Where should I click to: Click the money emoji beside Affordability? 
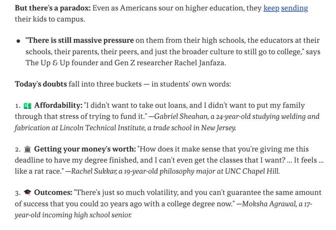pos(28,106)
